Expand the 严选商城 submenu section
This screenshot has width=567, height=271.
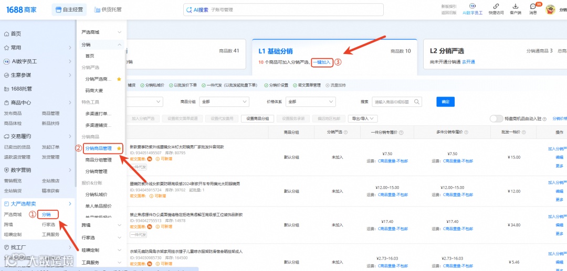tap(120, 32)
